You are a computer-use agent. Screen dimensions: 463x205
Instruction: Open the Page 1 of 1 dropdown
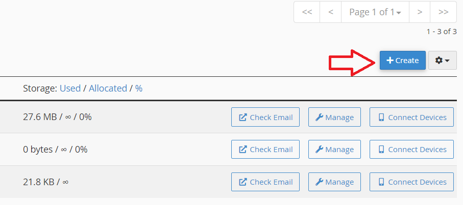click(374, 12)
